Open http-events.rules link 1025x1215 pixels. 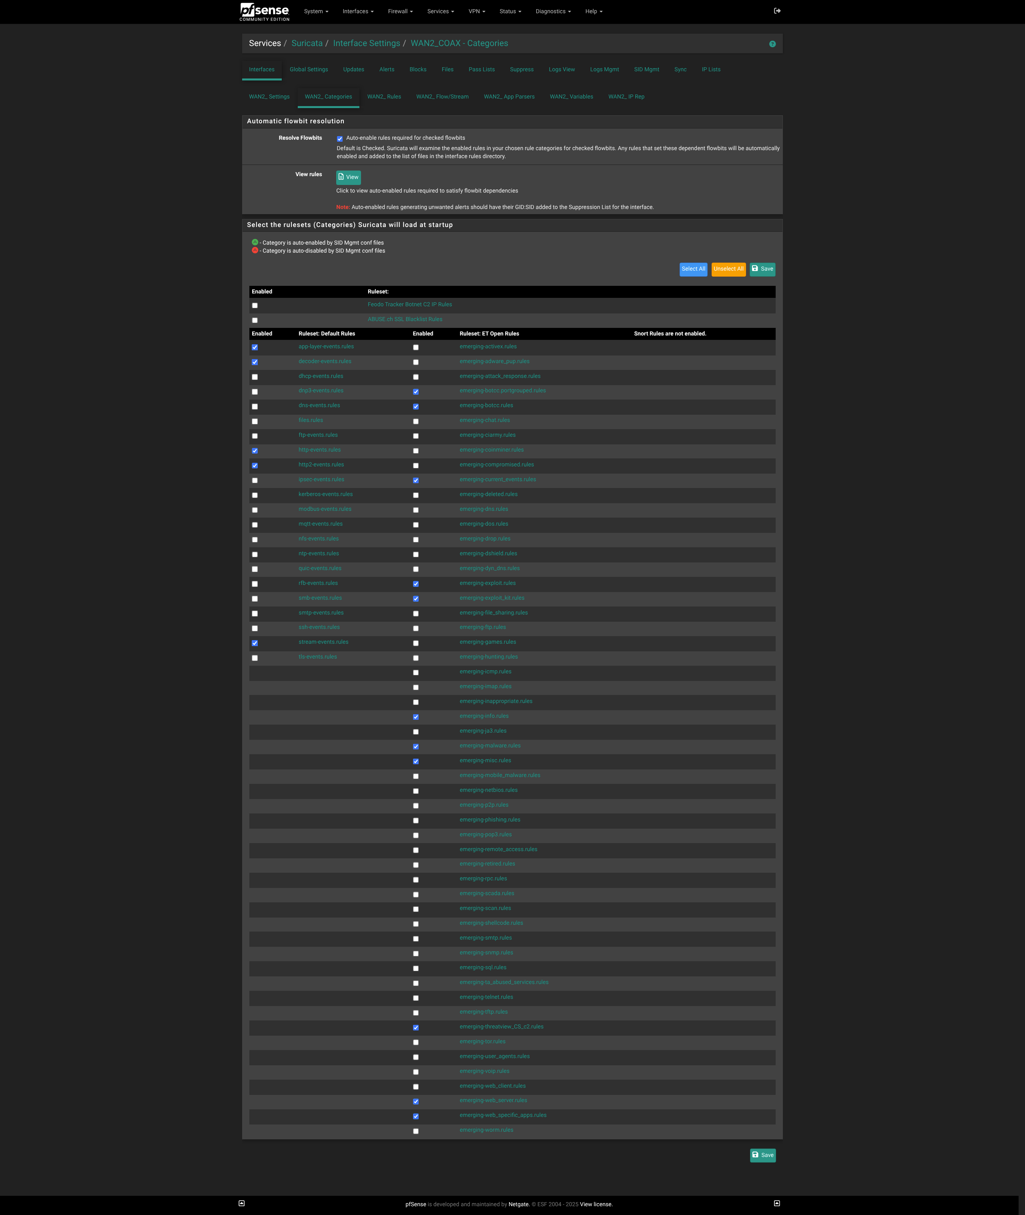click(x=319, y=450)
